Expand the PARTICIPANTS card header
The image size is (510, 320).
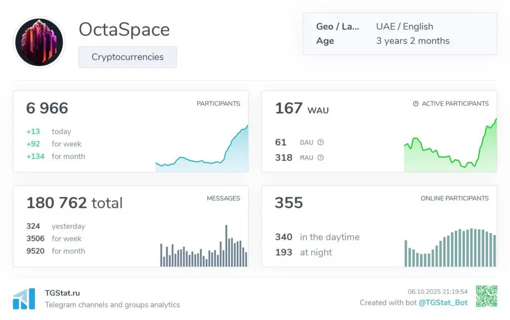pos(219,104)
